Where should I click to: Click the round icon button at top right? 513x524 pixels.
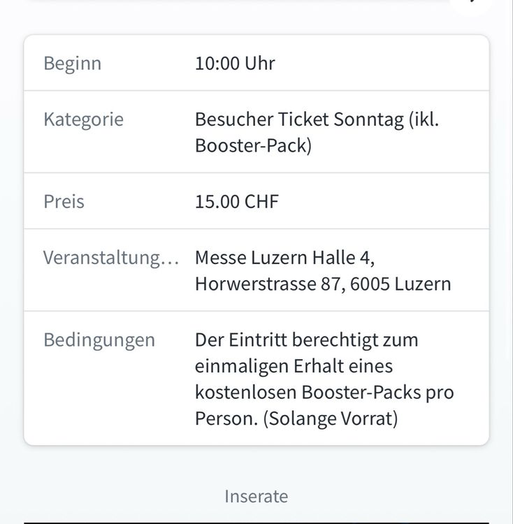pyautogui.click(x=473, y=4)
